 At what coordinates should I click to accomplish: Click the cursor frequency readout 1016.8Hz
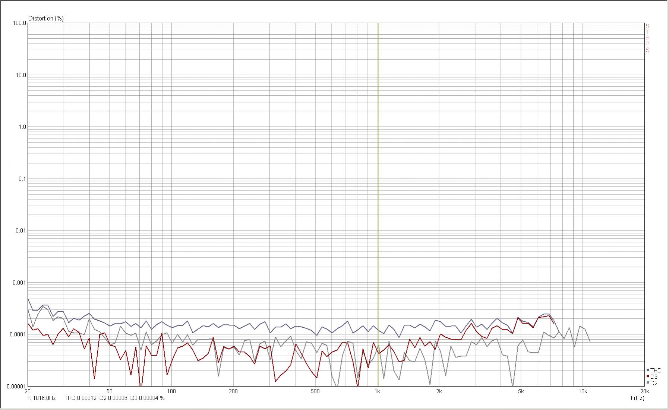coord(42,398)
